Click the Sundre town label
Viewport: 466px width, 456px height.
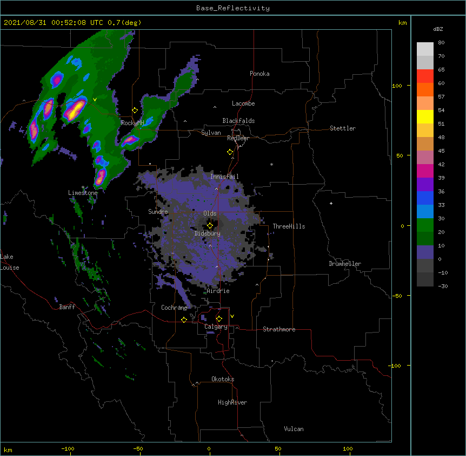[x=158, y=212]
